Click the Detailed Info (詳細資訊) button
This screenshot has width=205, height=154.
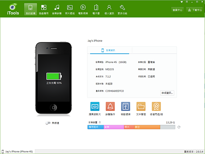[x=167, y=93]
